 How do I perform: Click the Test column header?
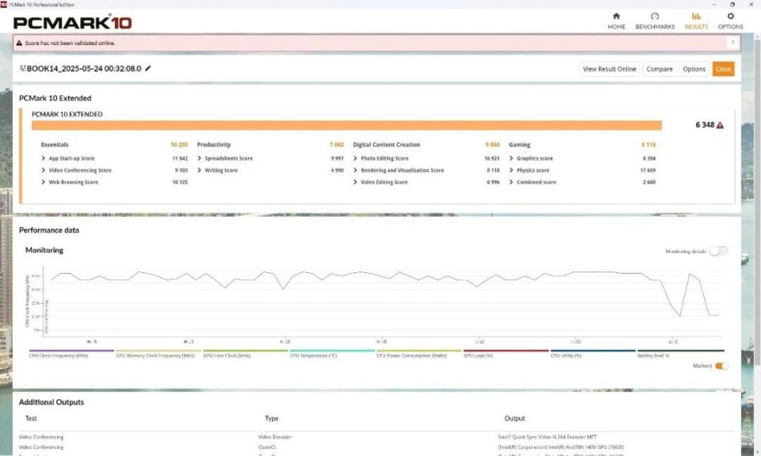click(31, 418)
